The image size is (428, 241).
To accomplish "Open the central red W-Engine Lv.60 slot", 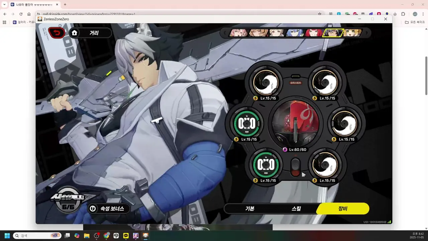I will click(x=296, y=124).
